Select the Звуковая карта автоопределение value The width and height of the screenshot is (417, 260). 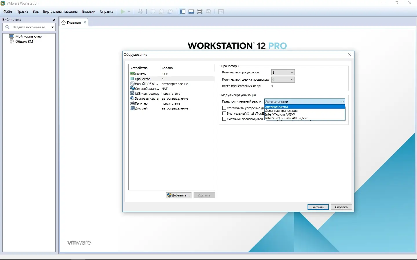tap(175, 99)
